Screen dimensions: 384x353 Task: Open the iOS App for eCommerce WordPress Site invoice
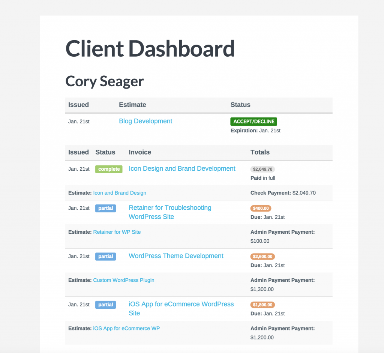click(x=181, y=308)
